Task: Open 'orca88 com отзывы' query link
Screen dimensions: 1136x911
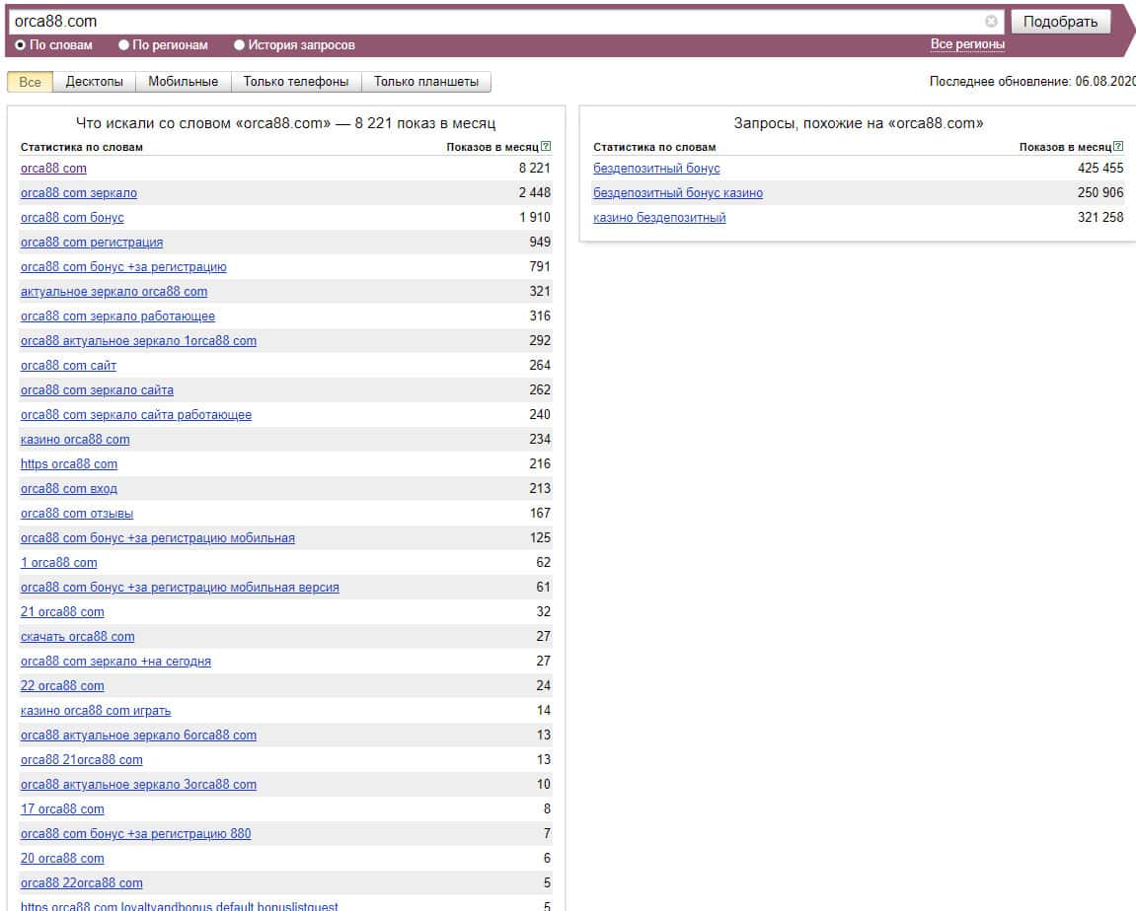Action: [77, 514]
